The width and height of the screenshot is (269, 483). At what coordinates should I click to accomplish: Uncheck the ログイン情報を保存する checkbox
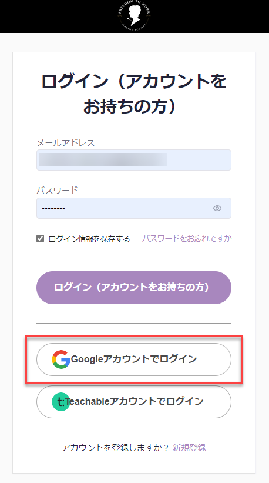[41, 238]
